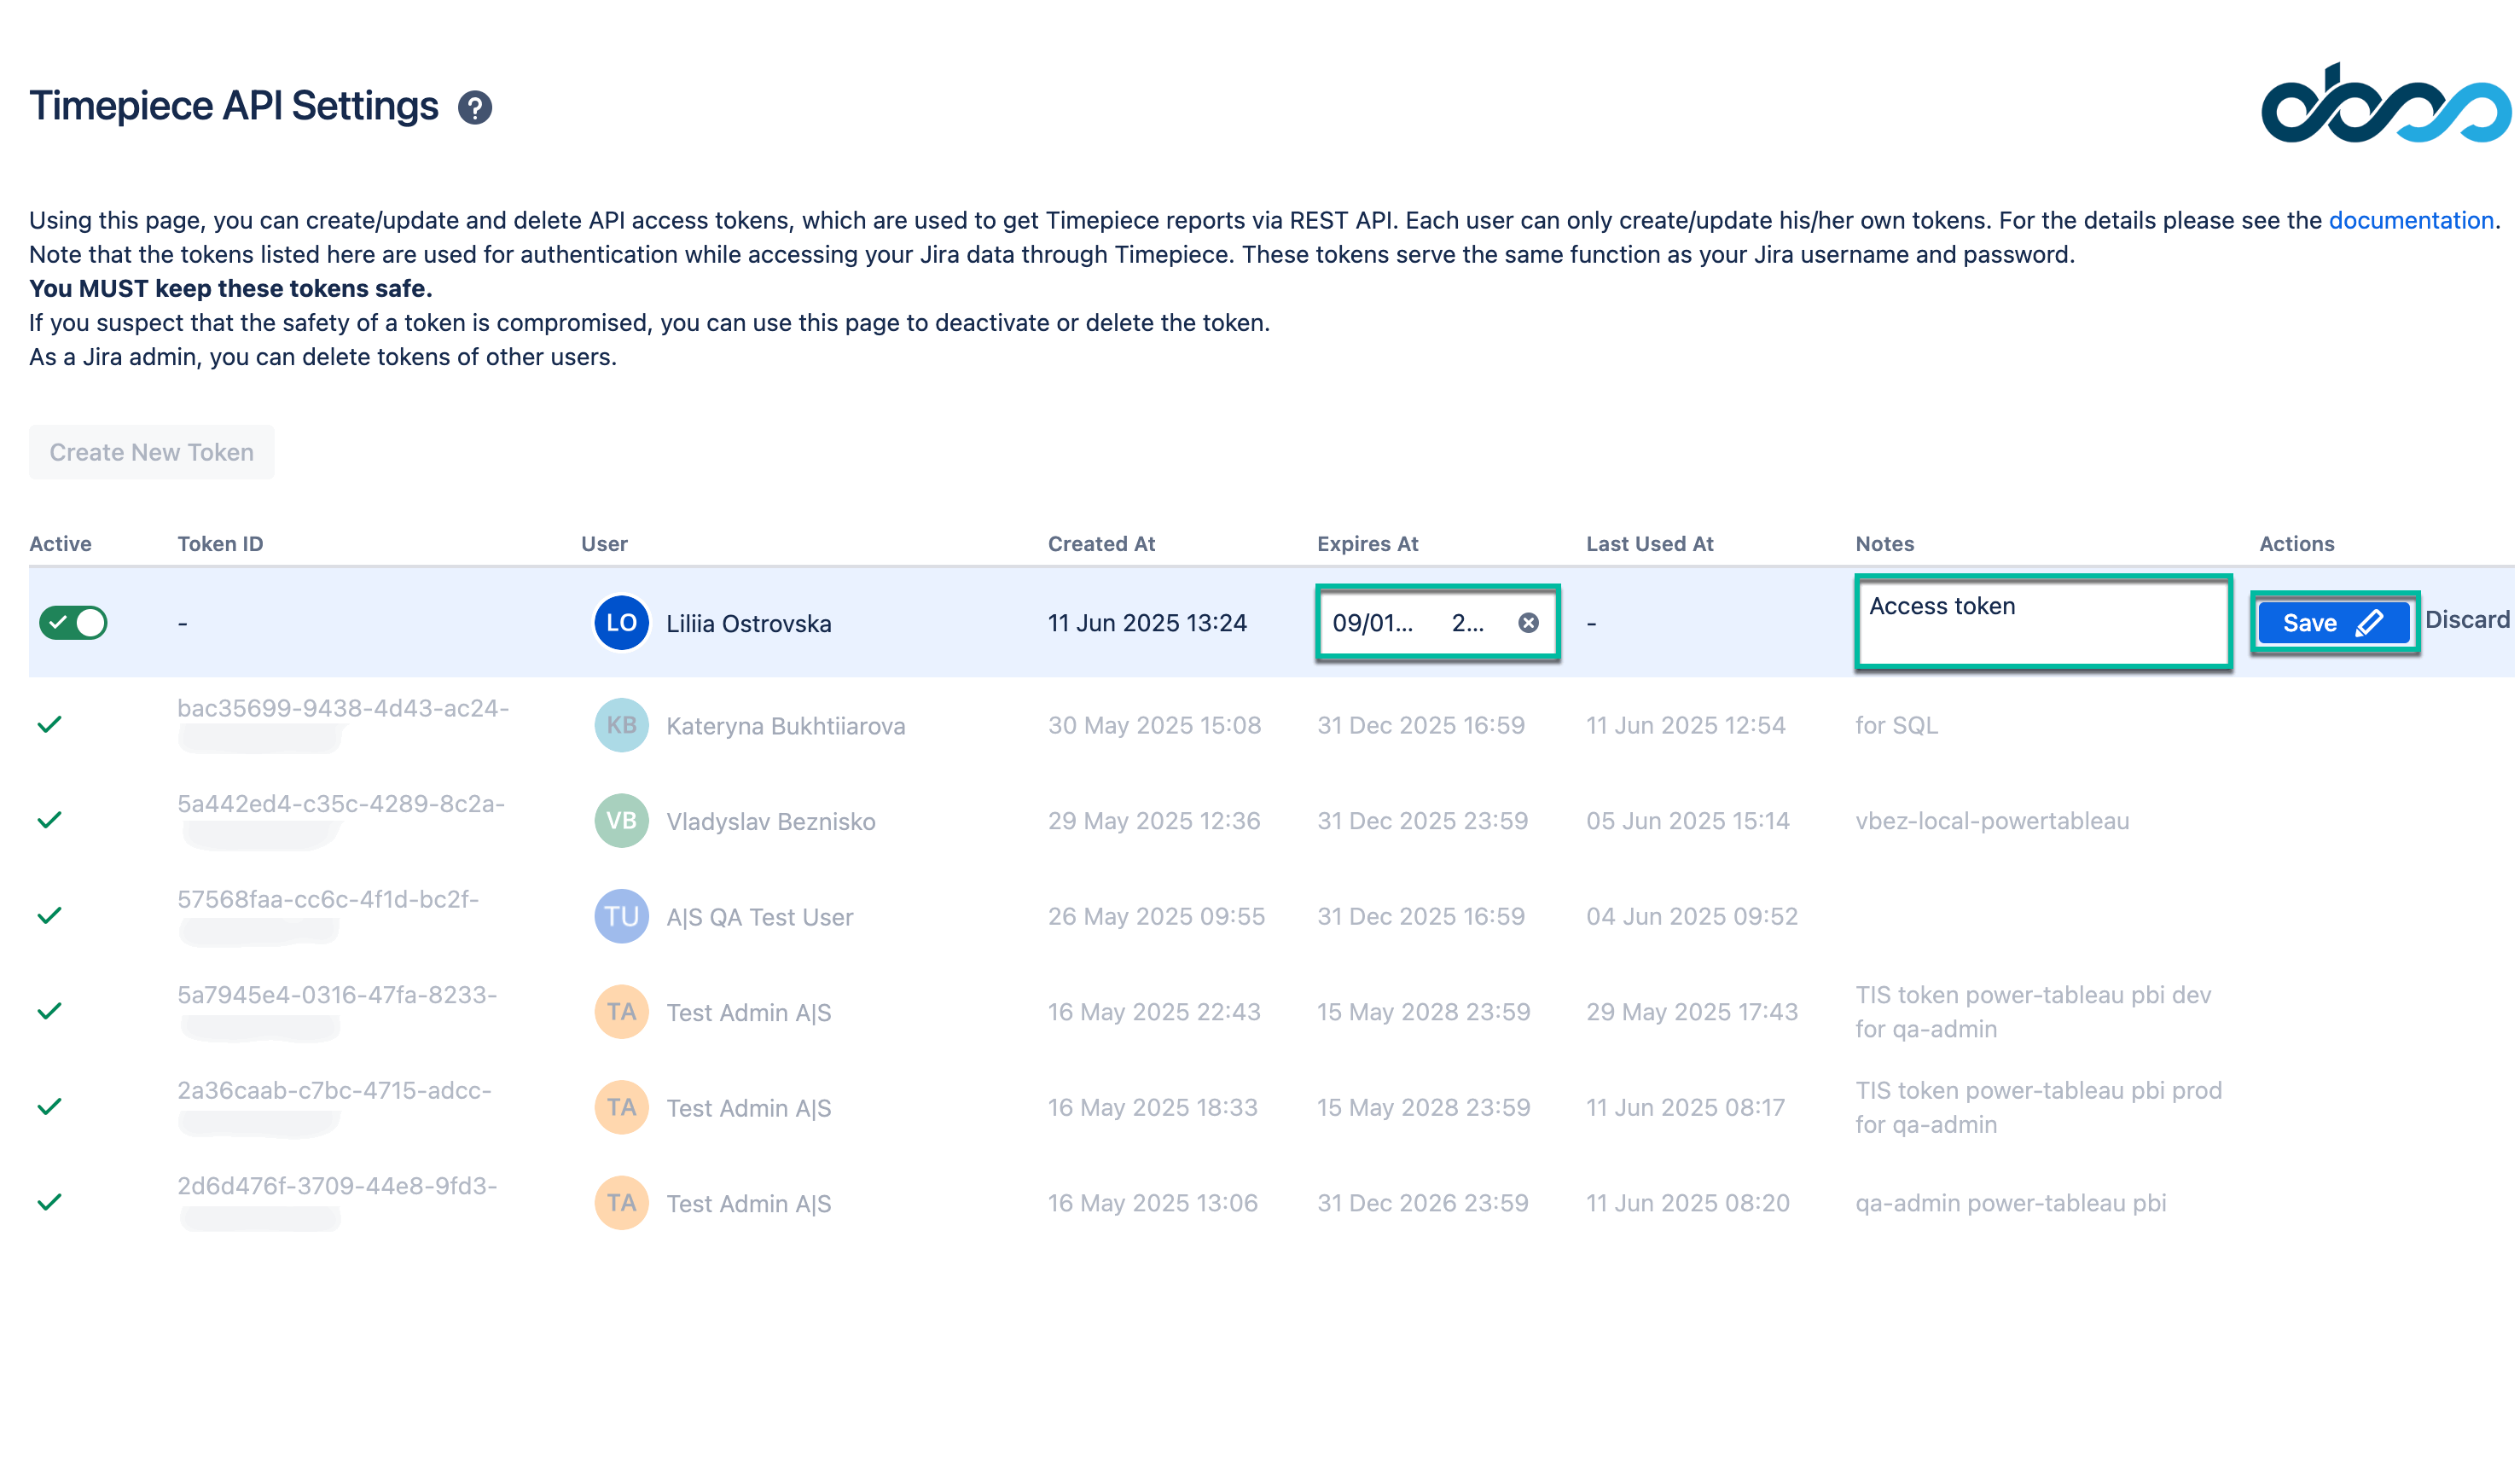The height and width of the screenshot is (1469, 2520).
Task: Click the Token ID column header
Action: pos(220,544)
